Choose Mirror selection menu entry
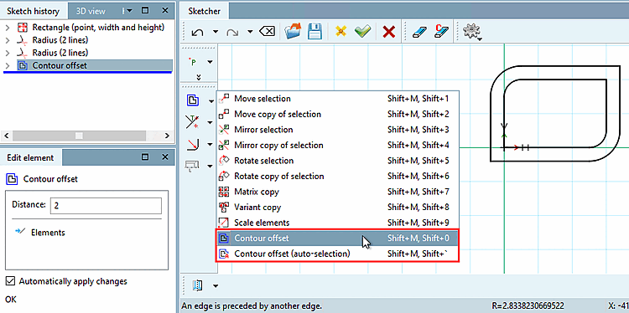This screenshot has height=313, width=629. click(337, 130)
